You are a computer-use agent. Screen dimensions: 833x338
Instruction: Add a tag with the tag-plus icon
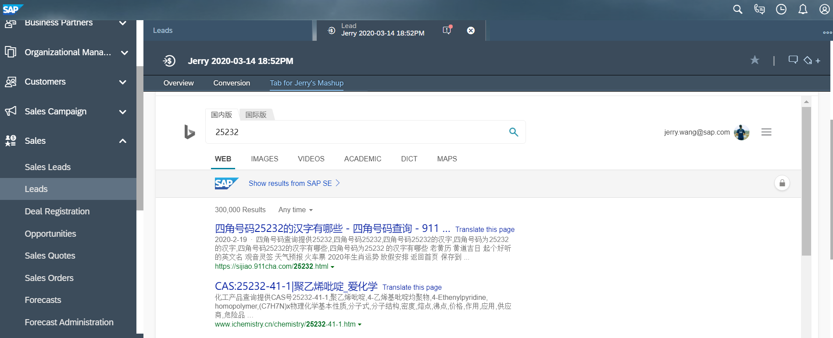(812, 60)
